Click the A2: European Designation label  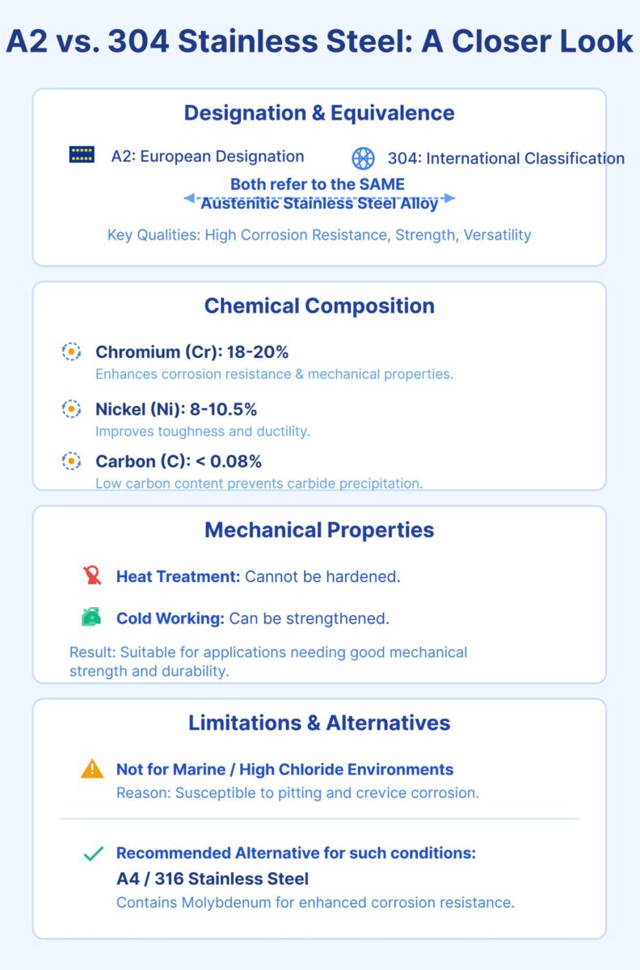tap(208, 157)
